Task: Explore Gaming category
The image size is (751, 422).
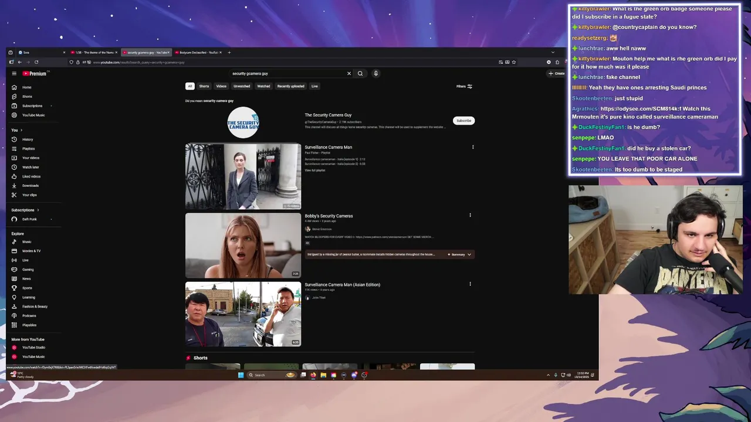Action: coord(27,270)
